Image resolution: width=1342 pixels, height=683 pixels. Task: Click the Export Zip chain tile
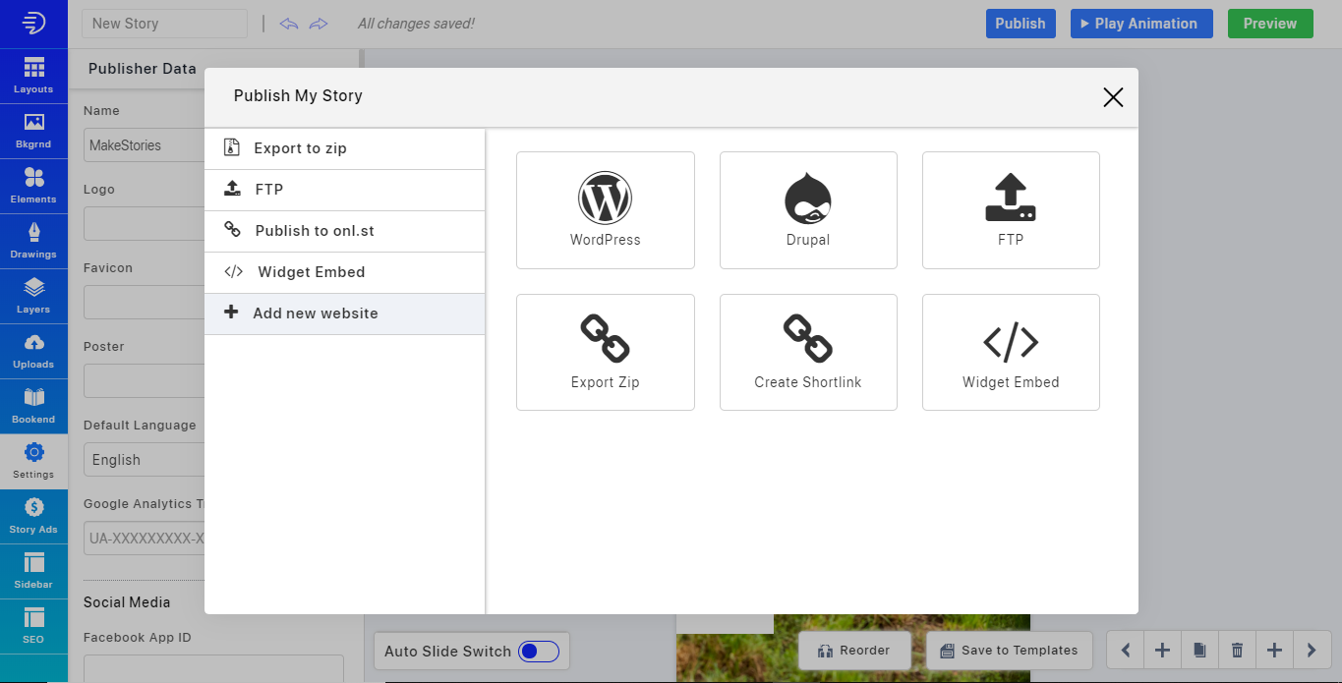pyautogui.click(x=605, y=352)
